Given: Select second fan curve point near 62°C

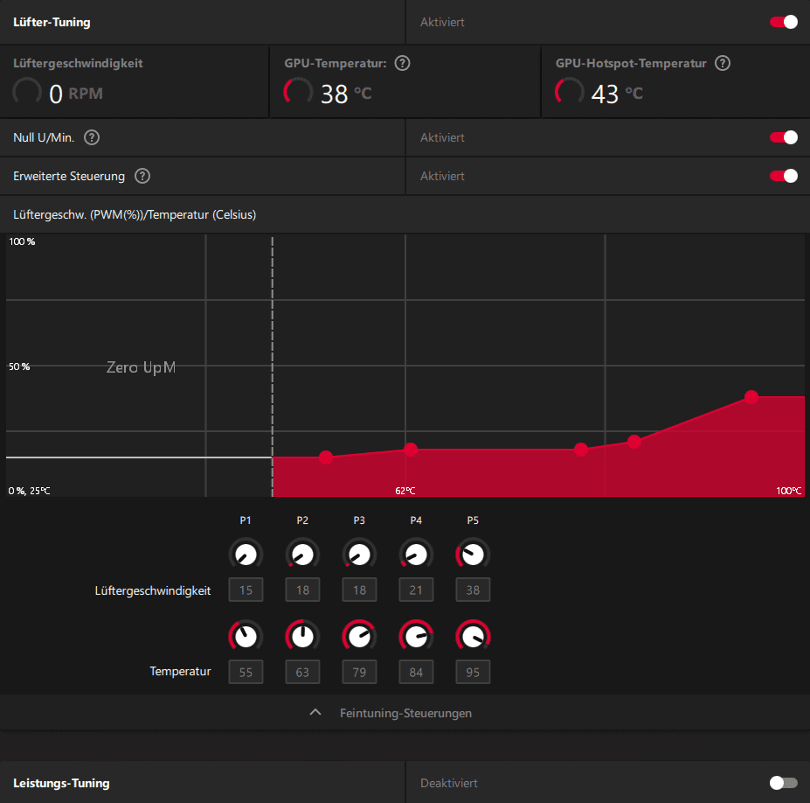Looking at the screenshot, I should [x=411, y=450].
